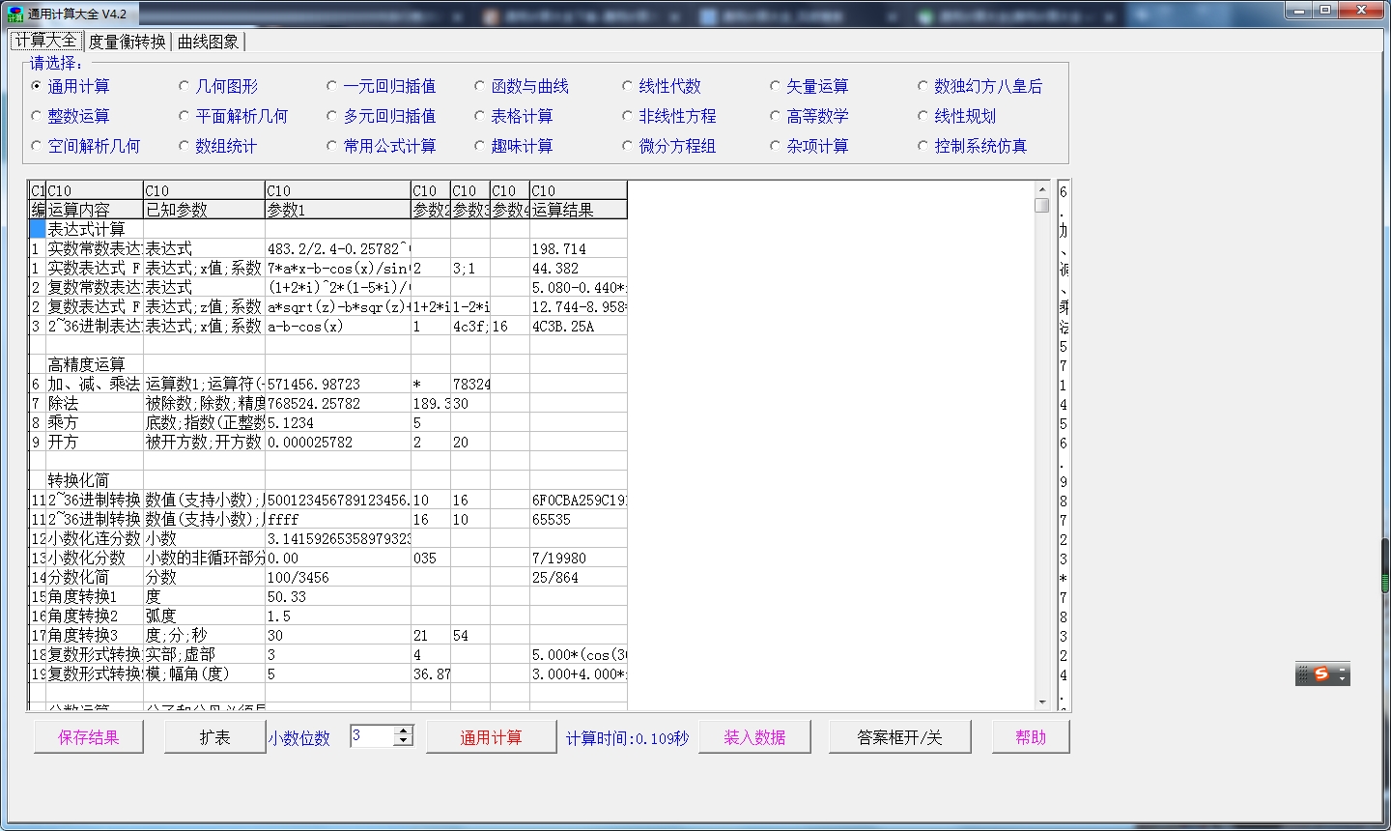Toggle answer box with 答案框开/关 button
This screenshot has height=831, width=1391.
click(898, 737)
